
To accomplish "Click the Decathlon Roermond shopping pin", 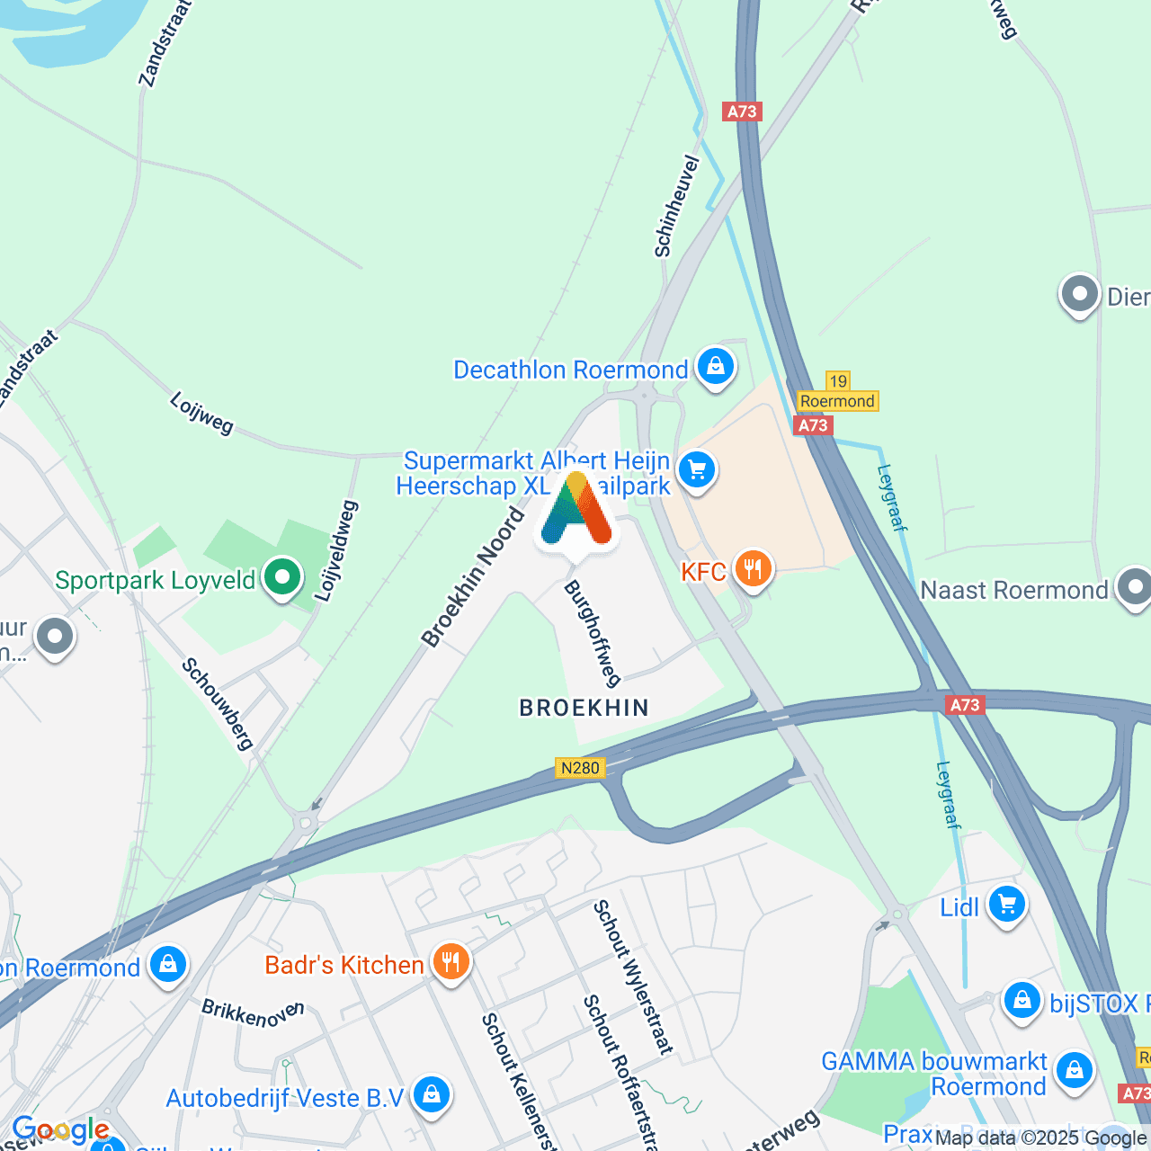I will 716,369.
